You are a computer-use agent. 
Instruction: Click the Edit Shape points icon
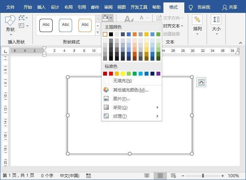22,18
